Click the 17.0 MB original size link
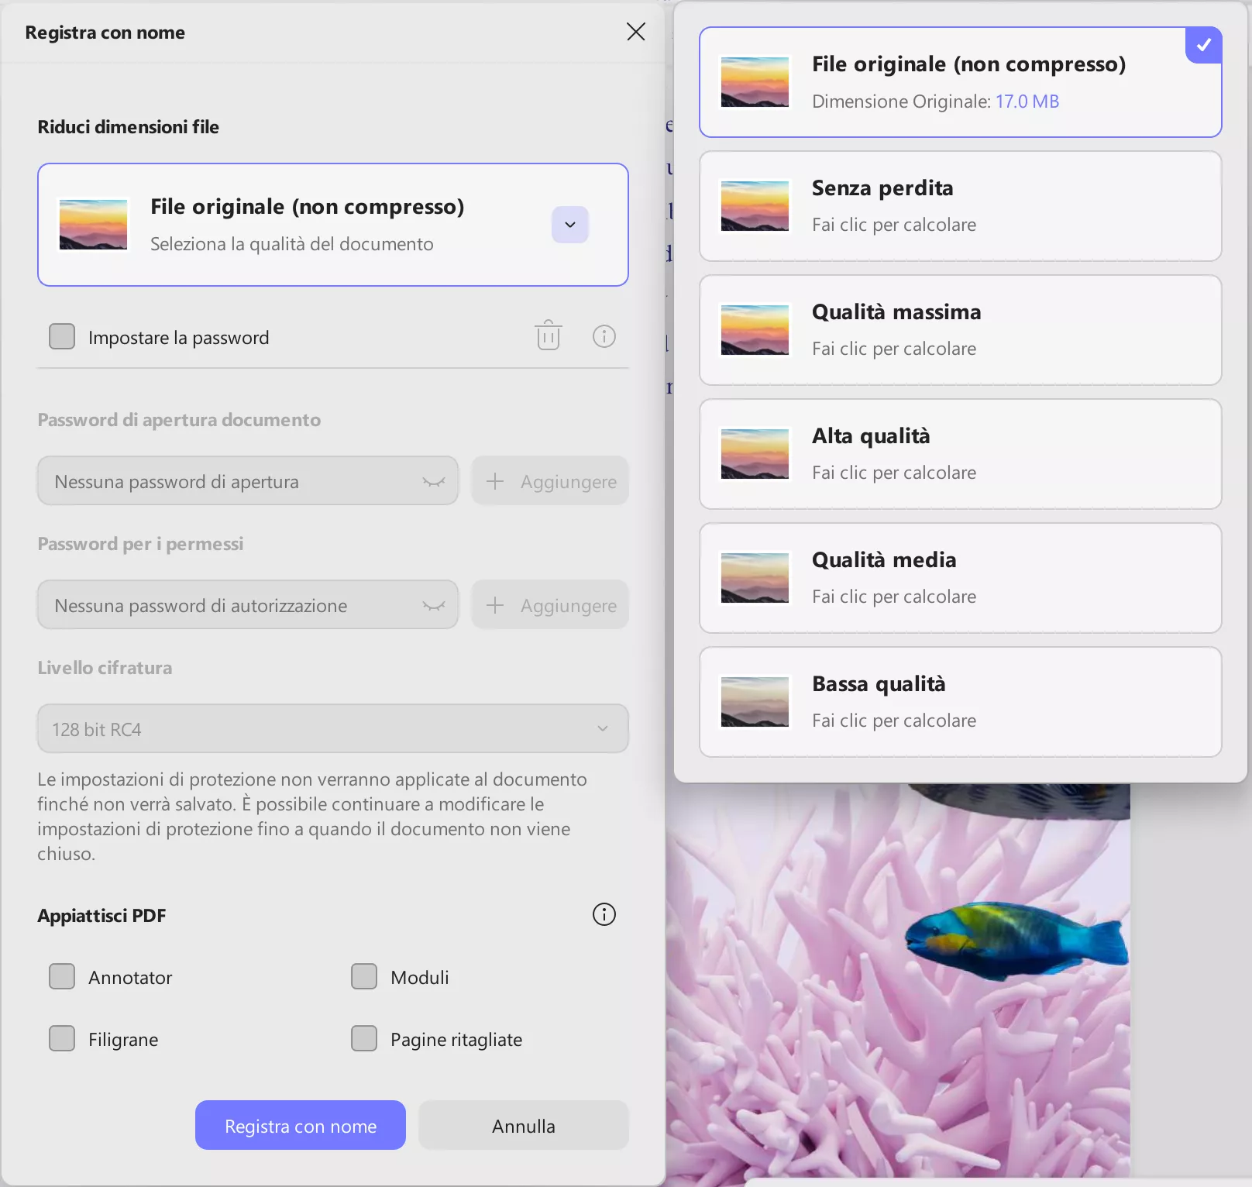1252x1187 pixels. click(x=1027, y=101)
